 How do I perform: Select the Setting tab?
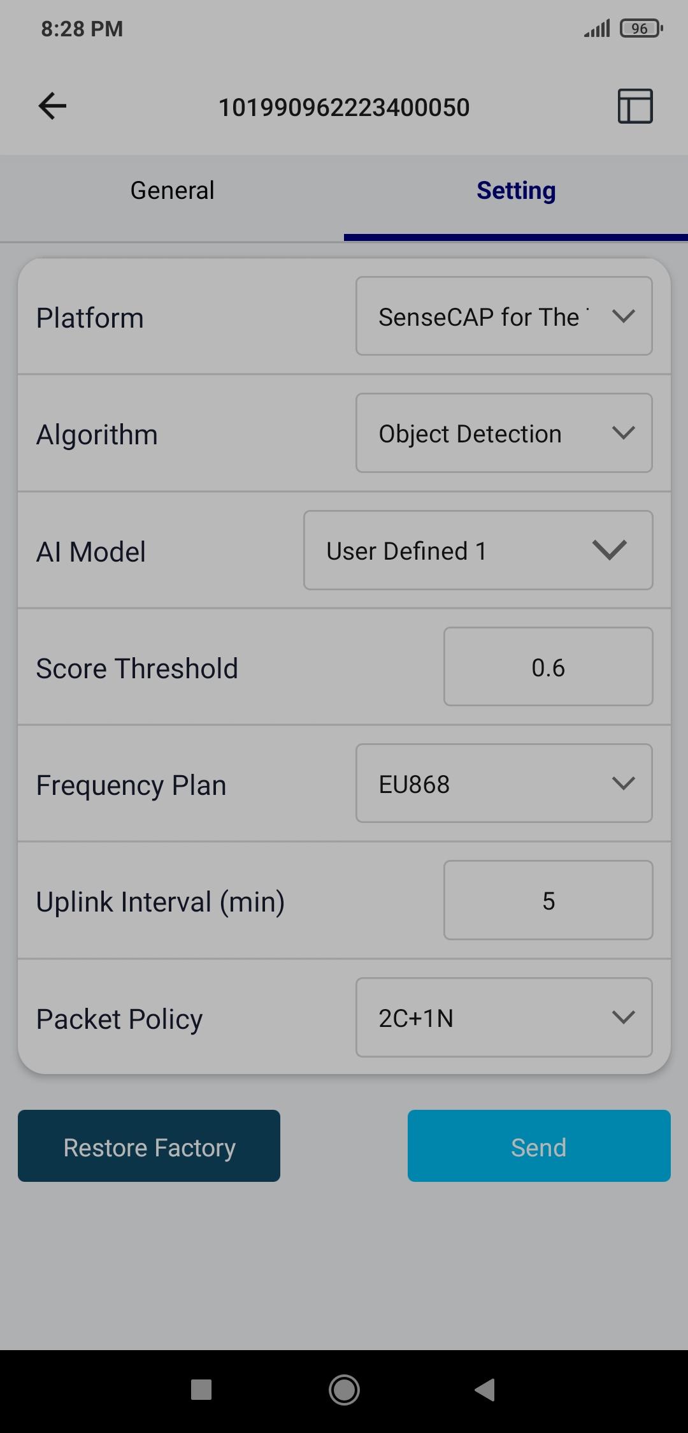click(x=515, y=189)
